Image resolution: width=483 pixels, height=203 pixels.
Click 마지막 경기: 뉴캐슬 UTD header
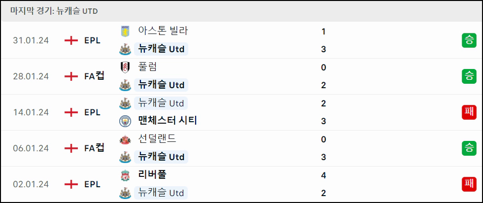click(54, 11)
